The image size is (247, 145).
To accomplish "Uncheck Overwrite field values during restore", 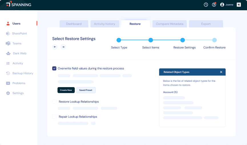I will pyautogui.click(x=54, y=68).
